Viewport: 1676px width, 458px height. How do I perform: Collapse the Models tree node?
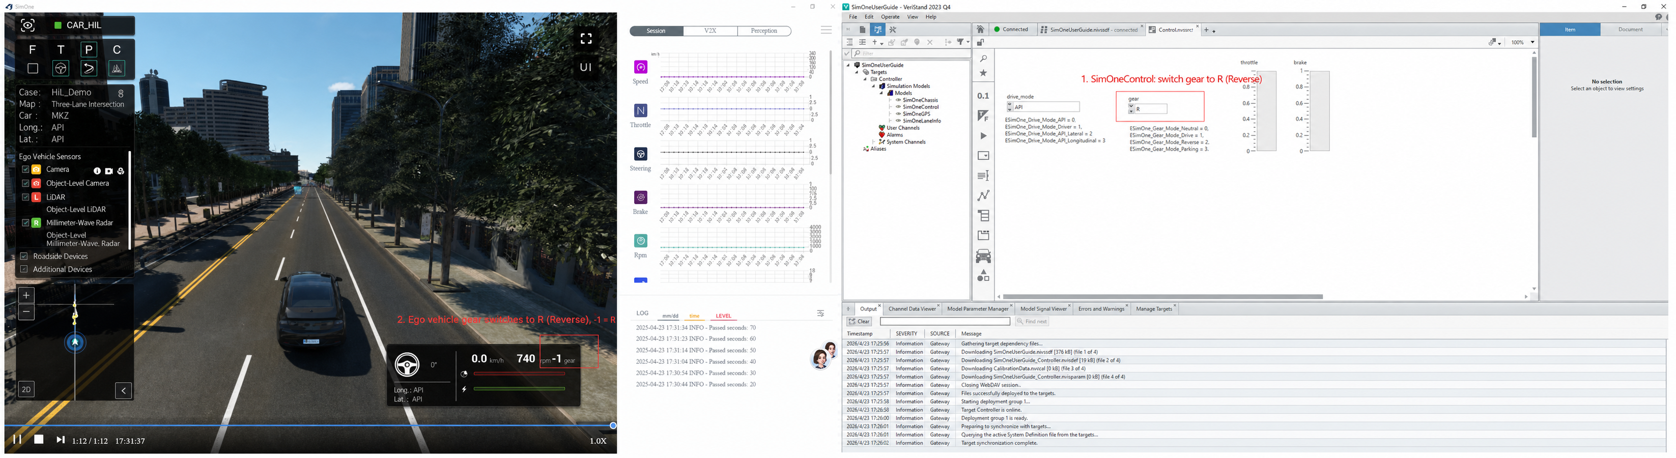click(882, 94)
